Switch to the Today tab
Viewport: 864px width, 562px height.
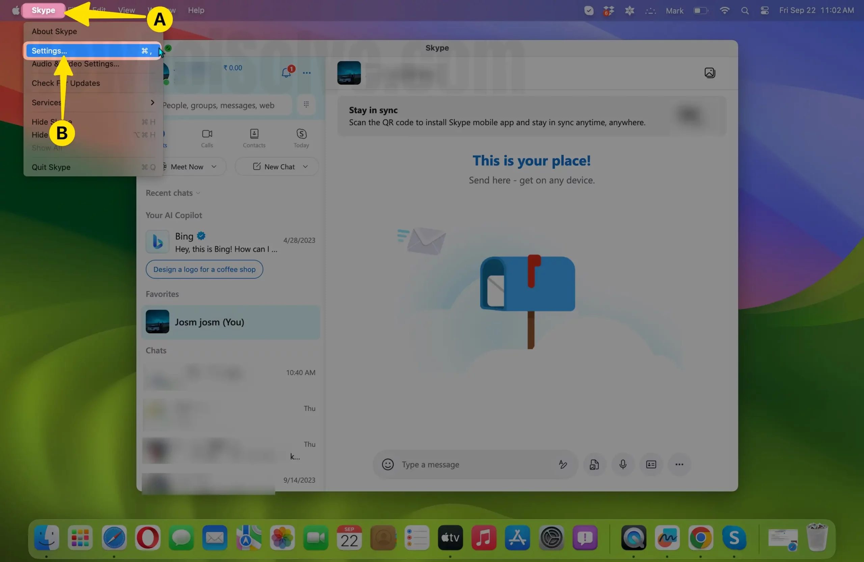tap(301, 138)
